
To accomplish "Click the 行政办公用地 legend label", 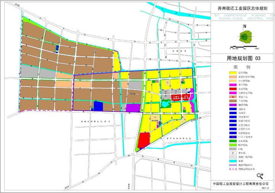I will (x=245, y=93).
